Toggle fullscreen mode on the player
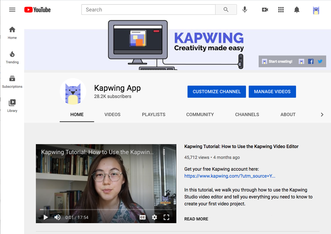This screenshot has width=331, height=234. (166, 217)
